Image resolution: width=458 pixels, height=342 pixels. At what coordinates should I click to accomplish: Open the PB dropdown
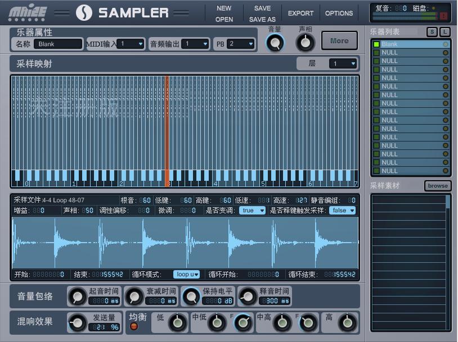coord(240,44)
